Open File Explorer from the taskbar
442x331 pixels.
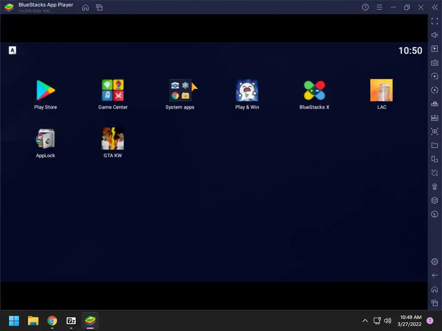(x=33, y=321)
